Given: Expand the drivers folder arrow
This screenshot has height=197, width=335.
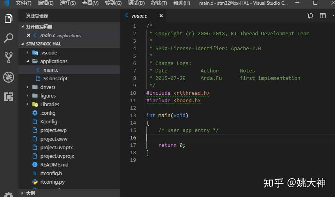Looking at the screenshot, I should 27,87.
